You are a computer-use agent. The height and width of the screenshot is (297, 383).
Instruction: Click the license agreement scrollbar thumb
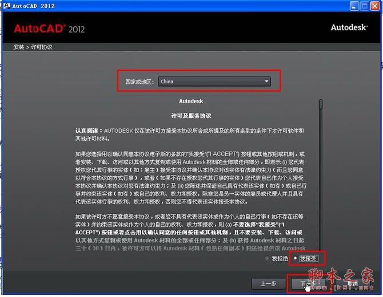[x=321, y=104]
